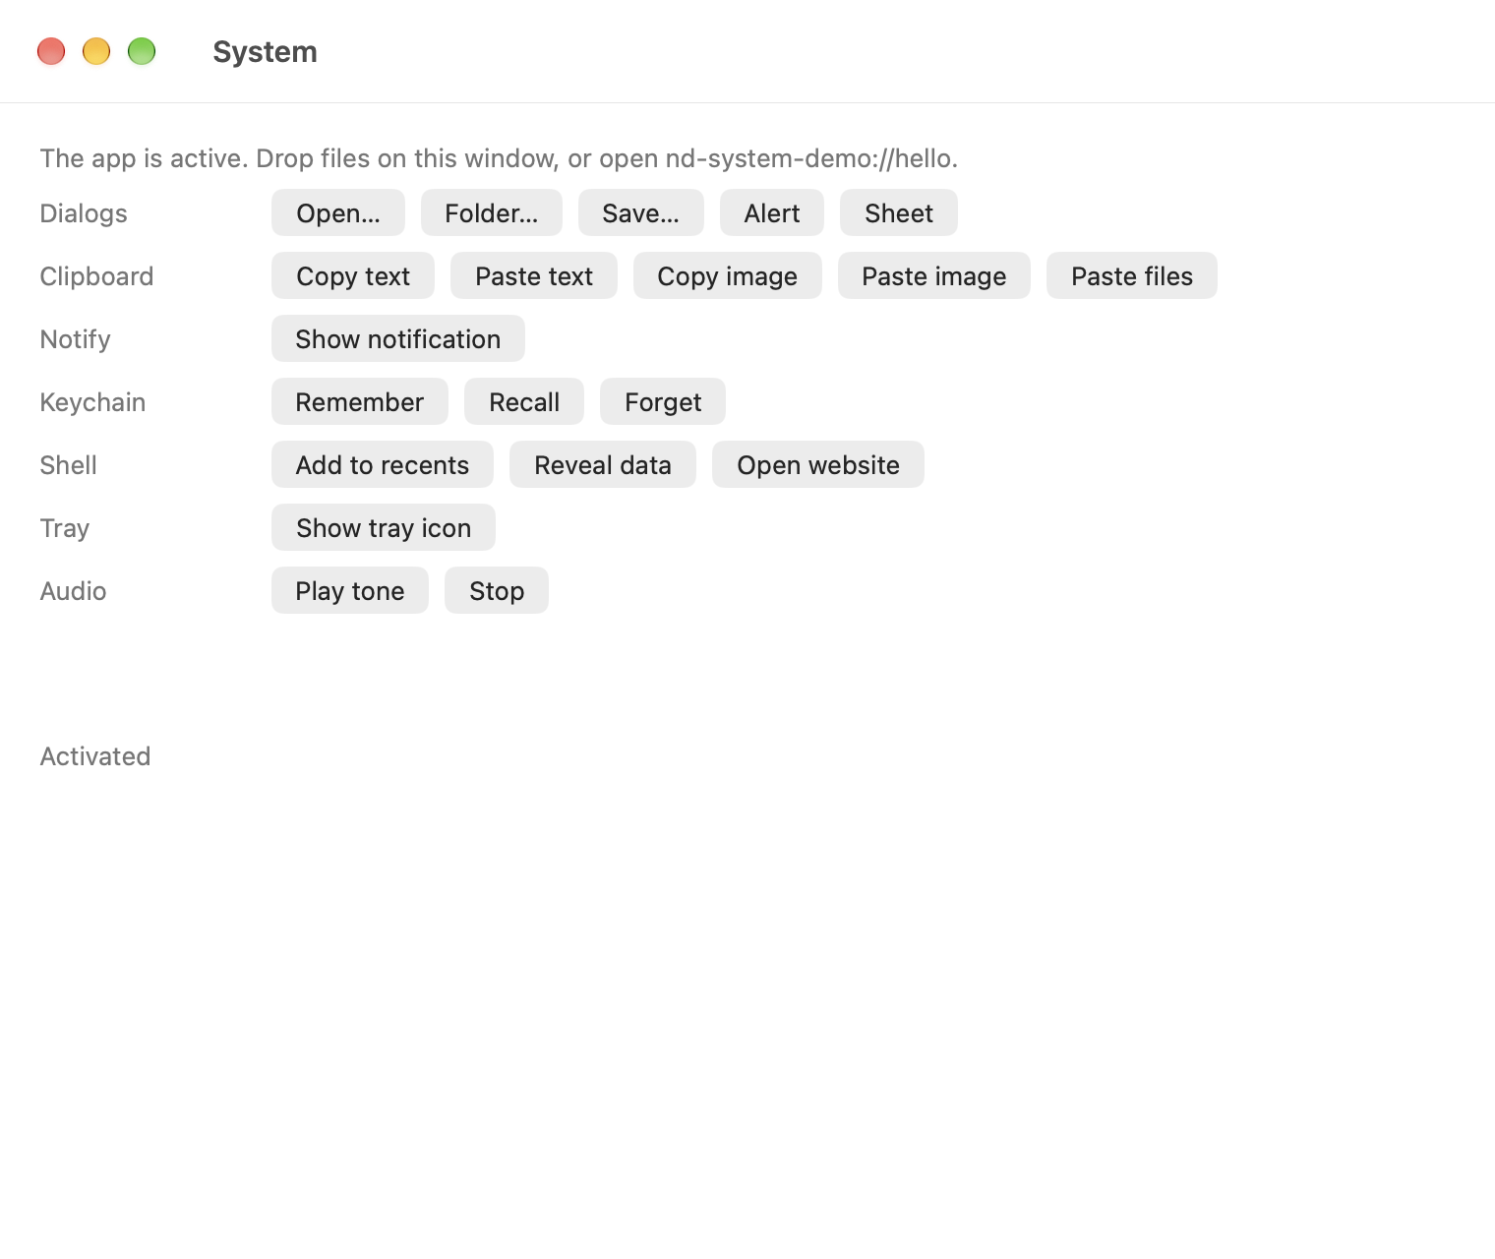Select the Clipboard row label
The height and width of the screenshot is (1259, 1495).
click(96, 276)
